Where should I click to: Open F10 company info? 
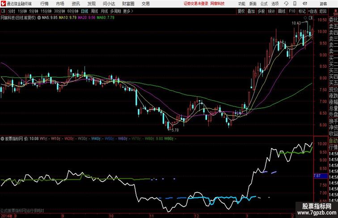(292, 11)
